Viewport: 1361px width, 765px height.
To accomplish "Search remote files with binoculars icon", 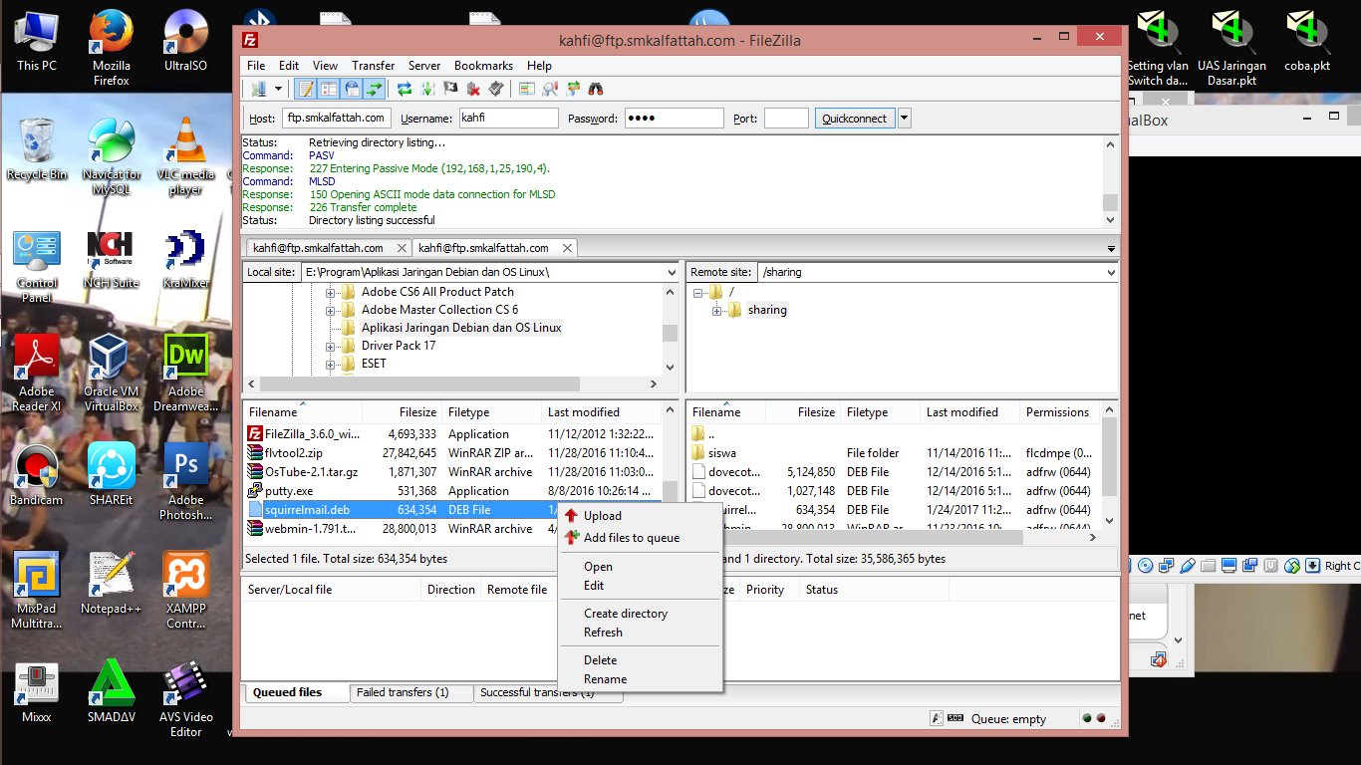I will (x=596, y=89).
